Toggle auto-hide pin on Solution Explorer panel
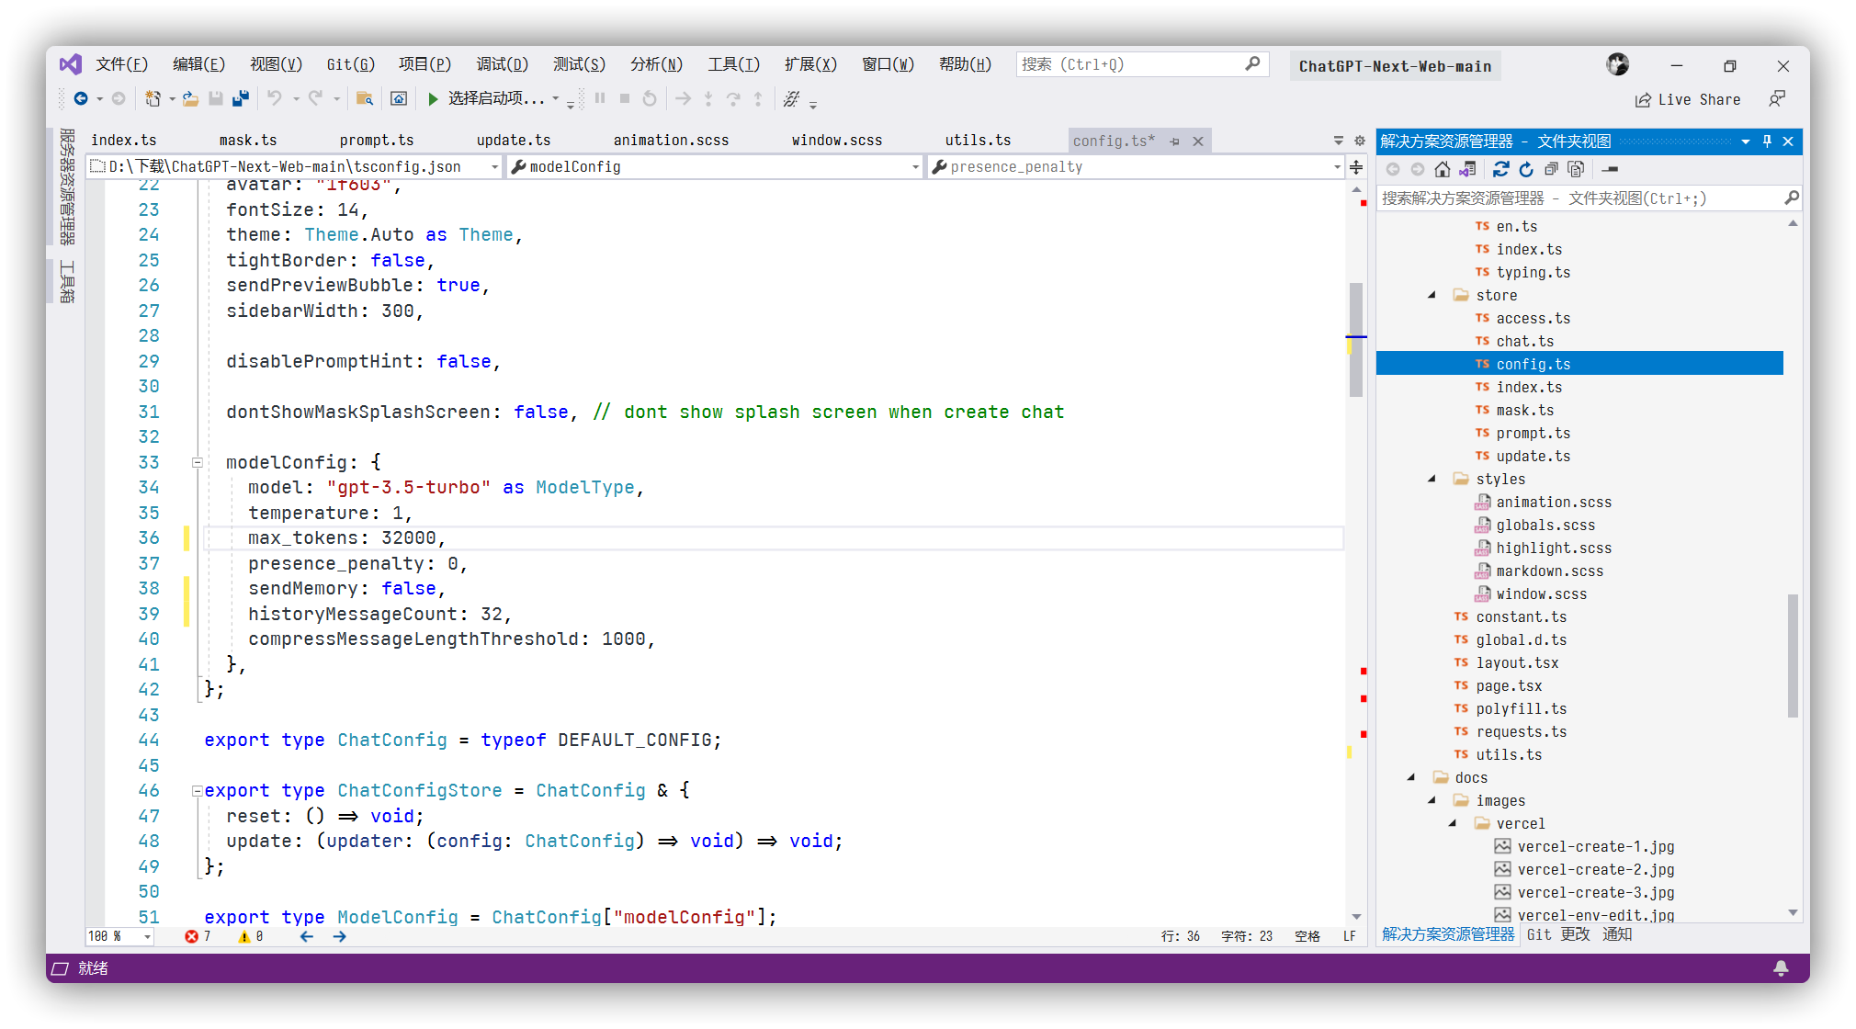1856x1029 pixels. click(1767, 141)
